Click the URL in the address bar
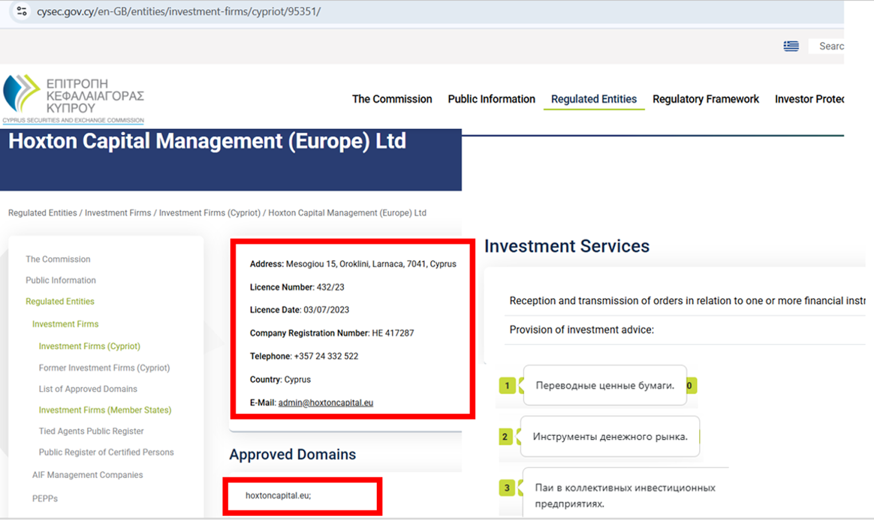874x520 pixels. point(179,11)
